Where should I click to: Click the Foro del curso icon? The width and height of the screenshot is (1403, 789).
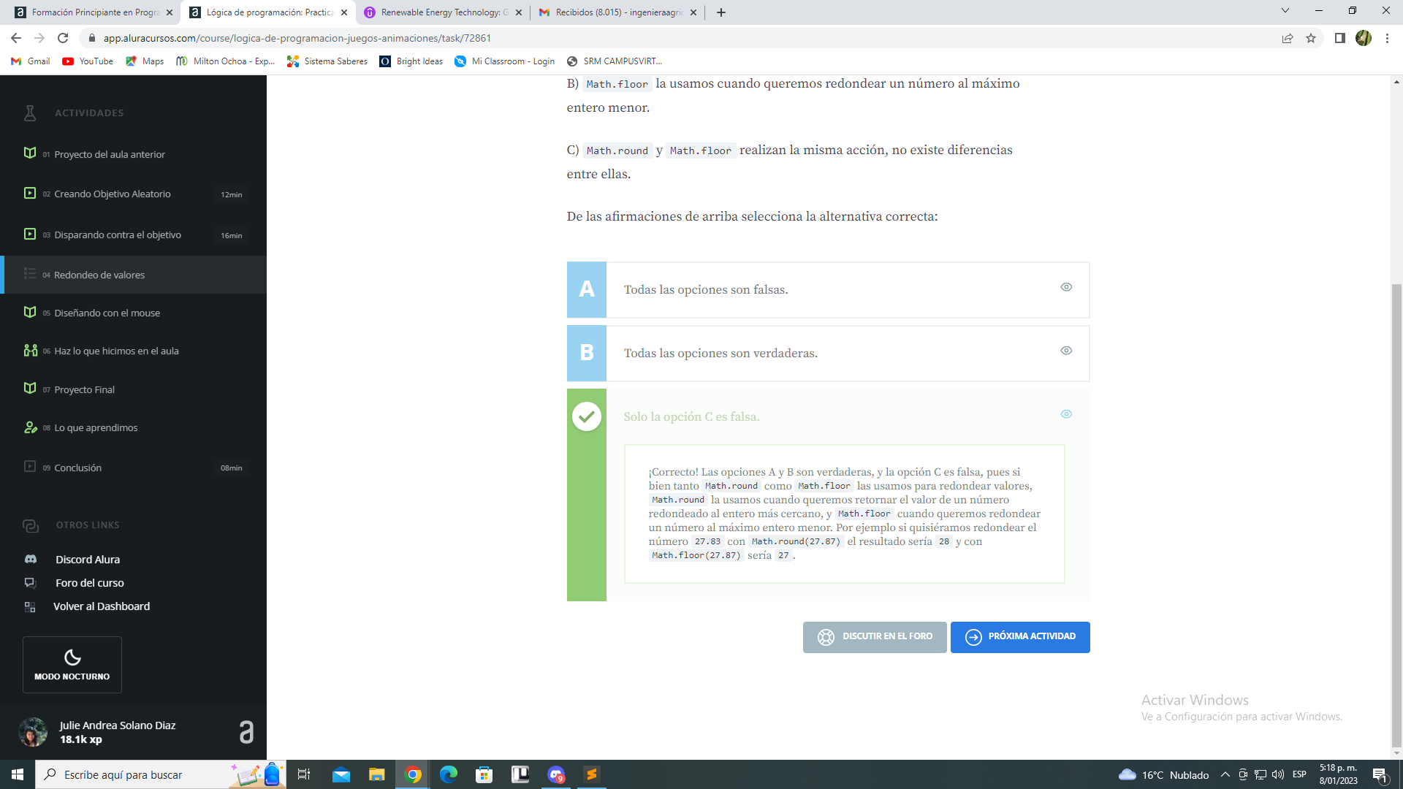[x=30, y=582]
